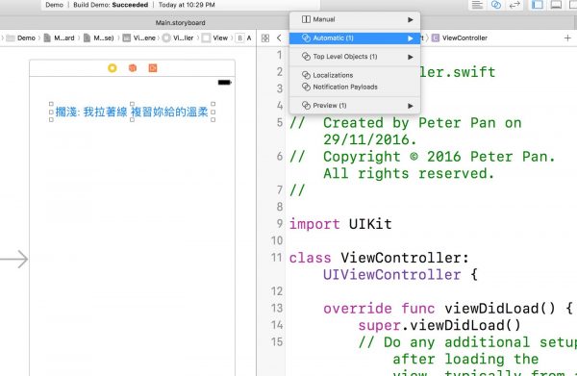Toggle the debug area panel visibility
This screenshot has width=577, height=376.
[x=556, y=5]
